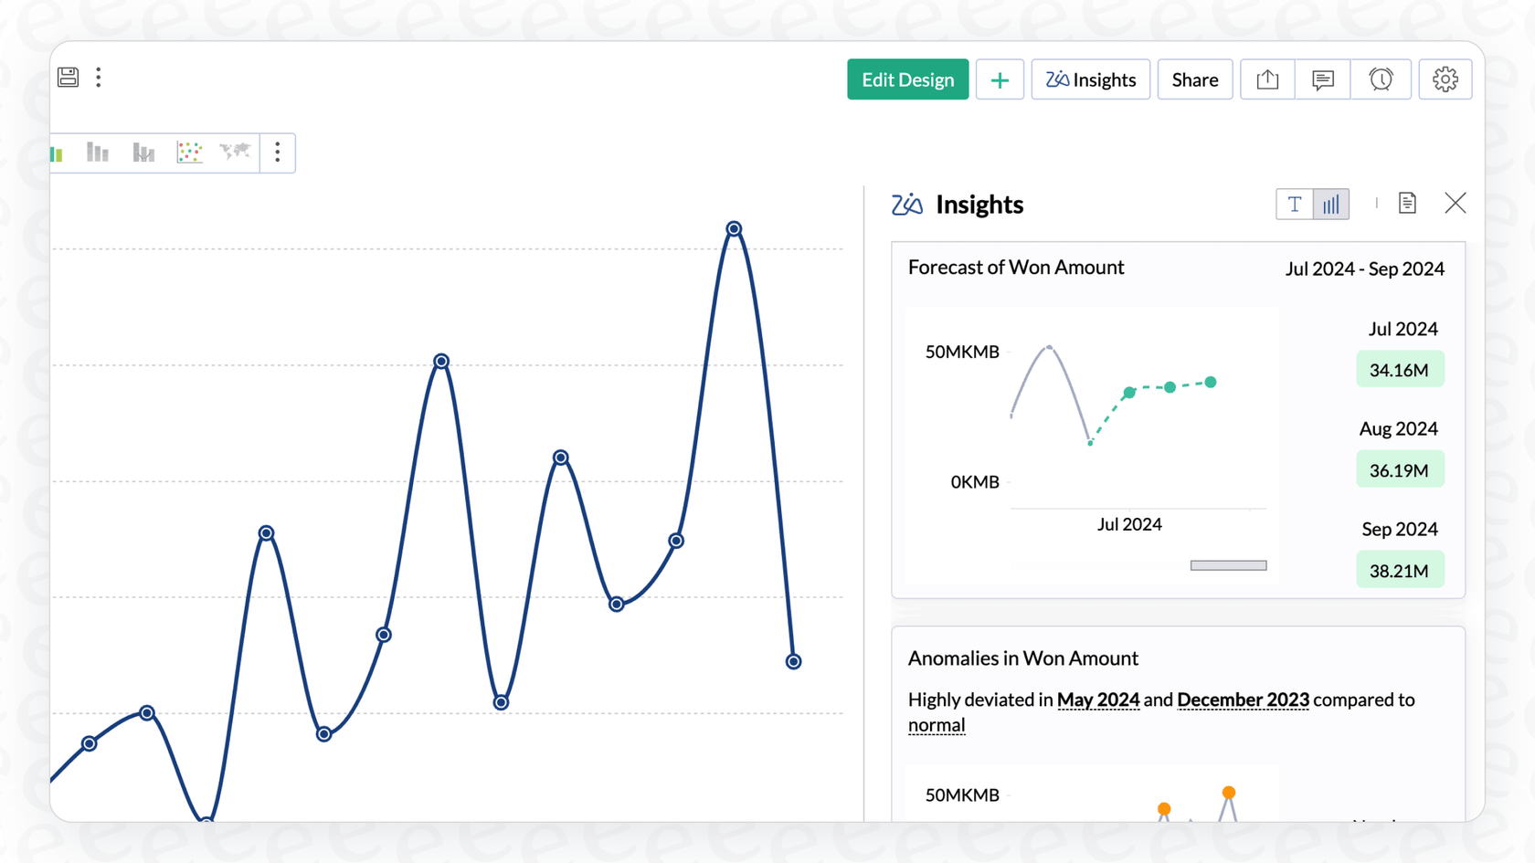Select the grouped bar chart type
This screenshot has width=1535, height=863.
(97, 153)
